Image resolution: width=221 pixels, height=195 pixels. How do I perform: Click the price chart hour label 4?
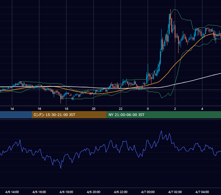tap(202, 109)
